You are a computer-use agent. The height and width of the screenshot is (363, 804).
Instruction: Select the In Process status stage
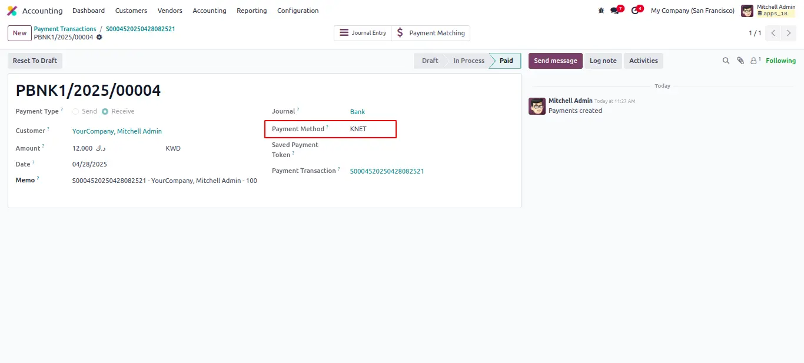(x=469, y=61)
